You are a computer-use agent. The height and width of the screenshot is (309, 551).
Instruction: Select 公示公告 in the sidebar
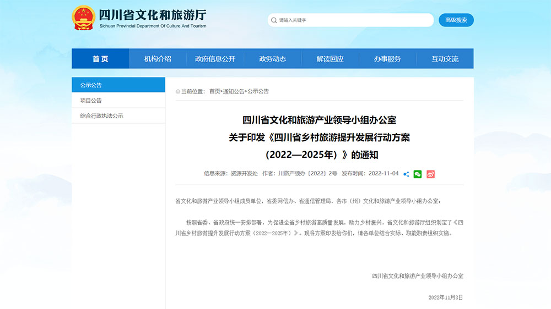118,85
